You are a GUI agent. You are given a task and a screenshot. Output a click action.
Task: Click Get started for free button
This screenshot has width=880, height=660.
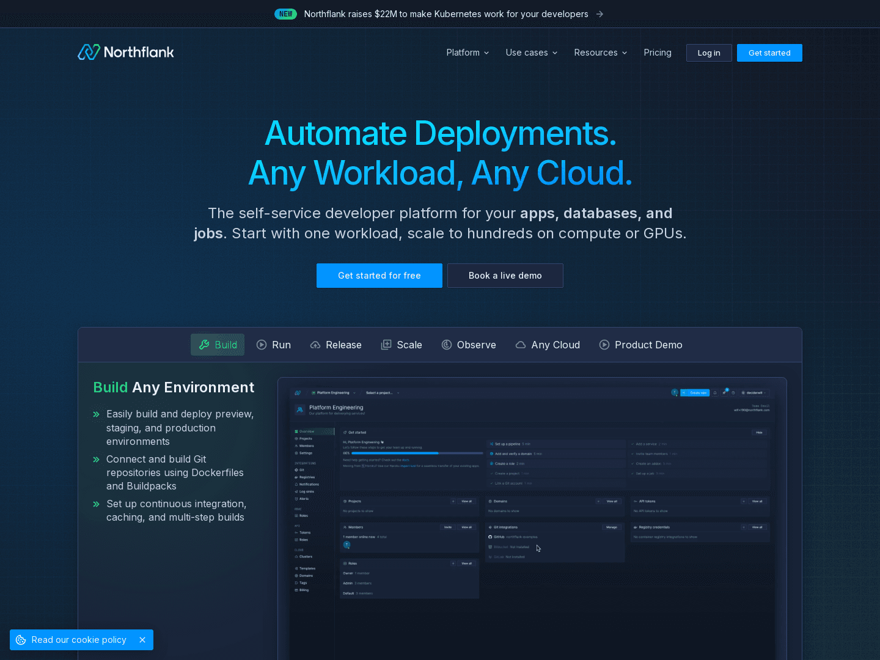[x=380, y=276]
